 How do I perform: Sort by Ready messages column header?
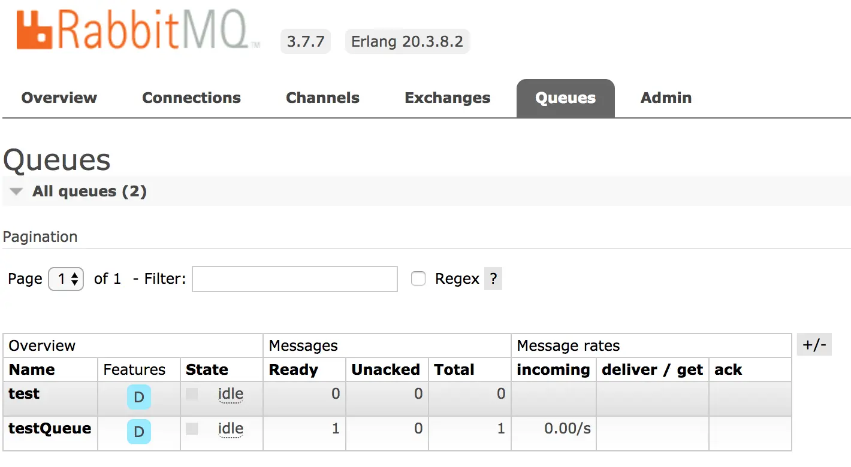pos(292,370)
